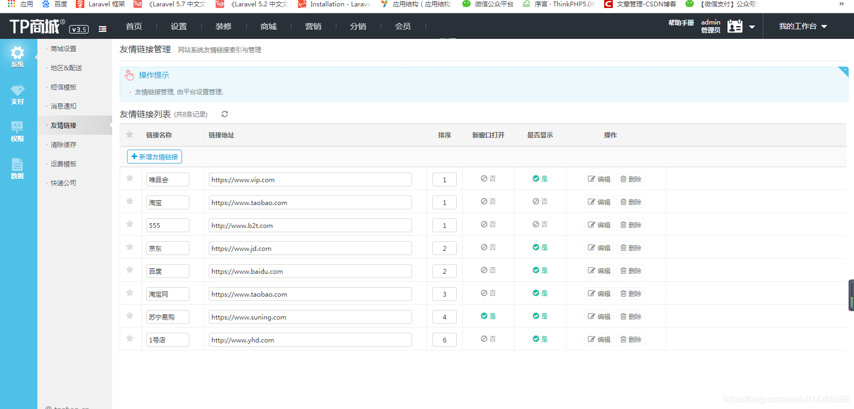854x409 pixels.
Task: Open the 营销 top menu
Action: [x=313, y=26]
